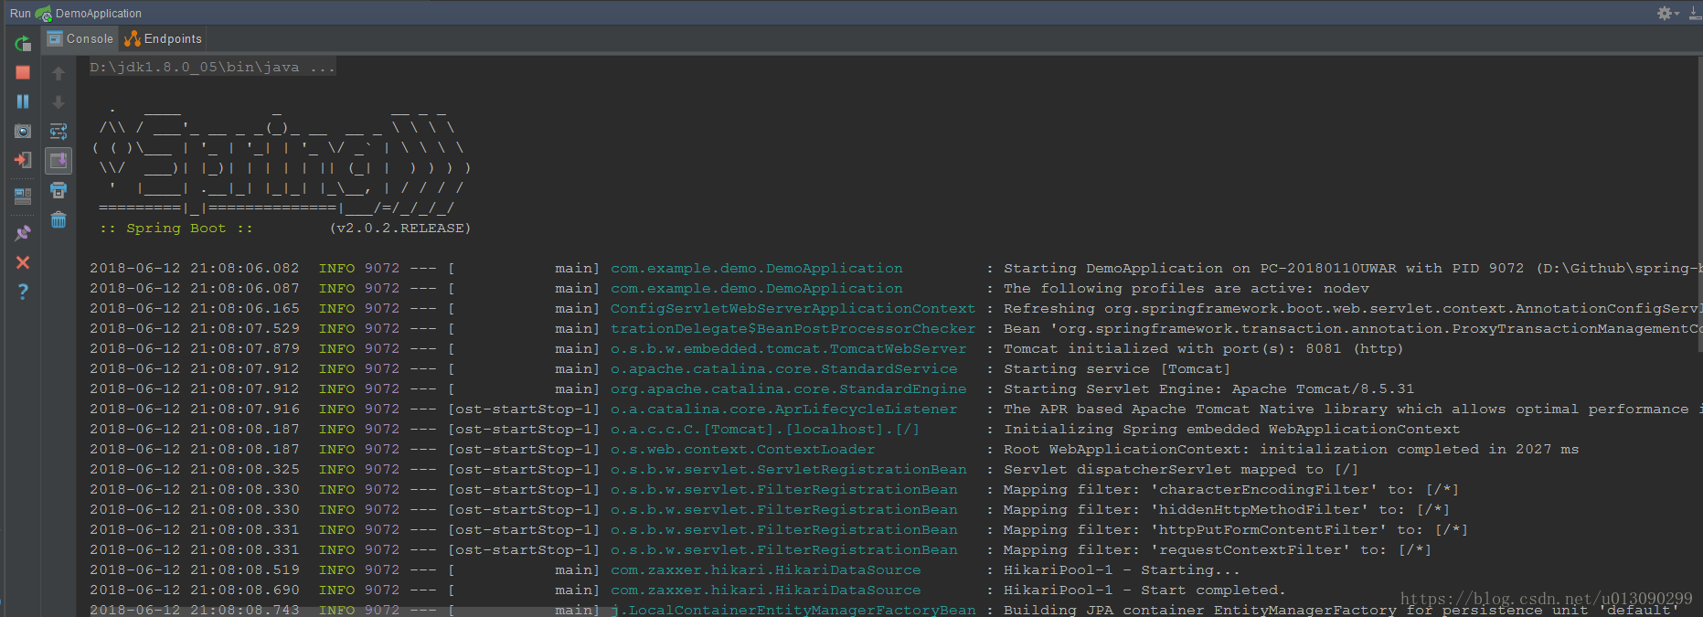Screen dimensions: 1703x617
Task: Click o.apache.catalina.core.StandardService logger
Action: click(x=783, y=368)
